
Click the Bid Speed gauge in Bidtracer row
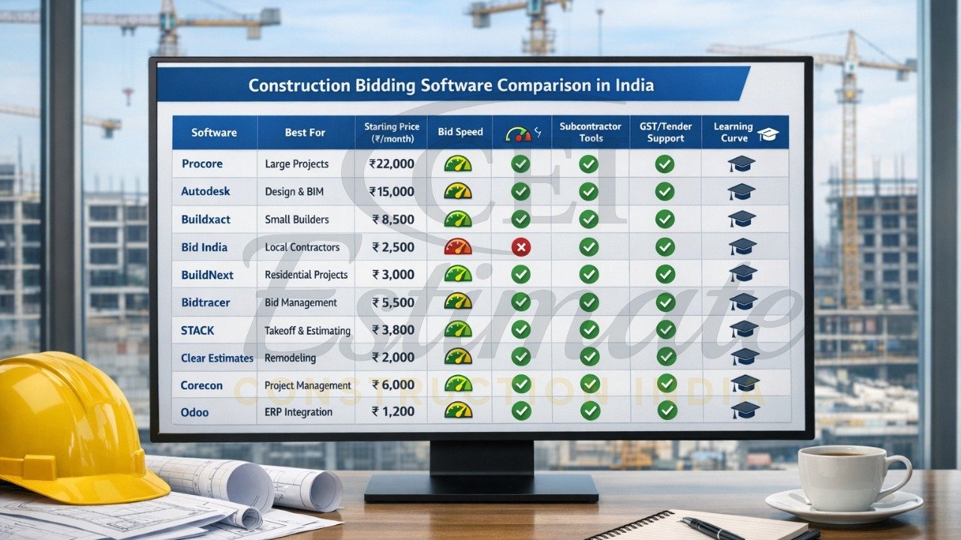tap(458, 301)
